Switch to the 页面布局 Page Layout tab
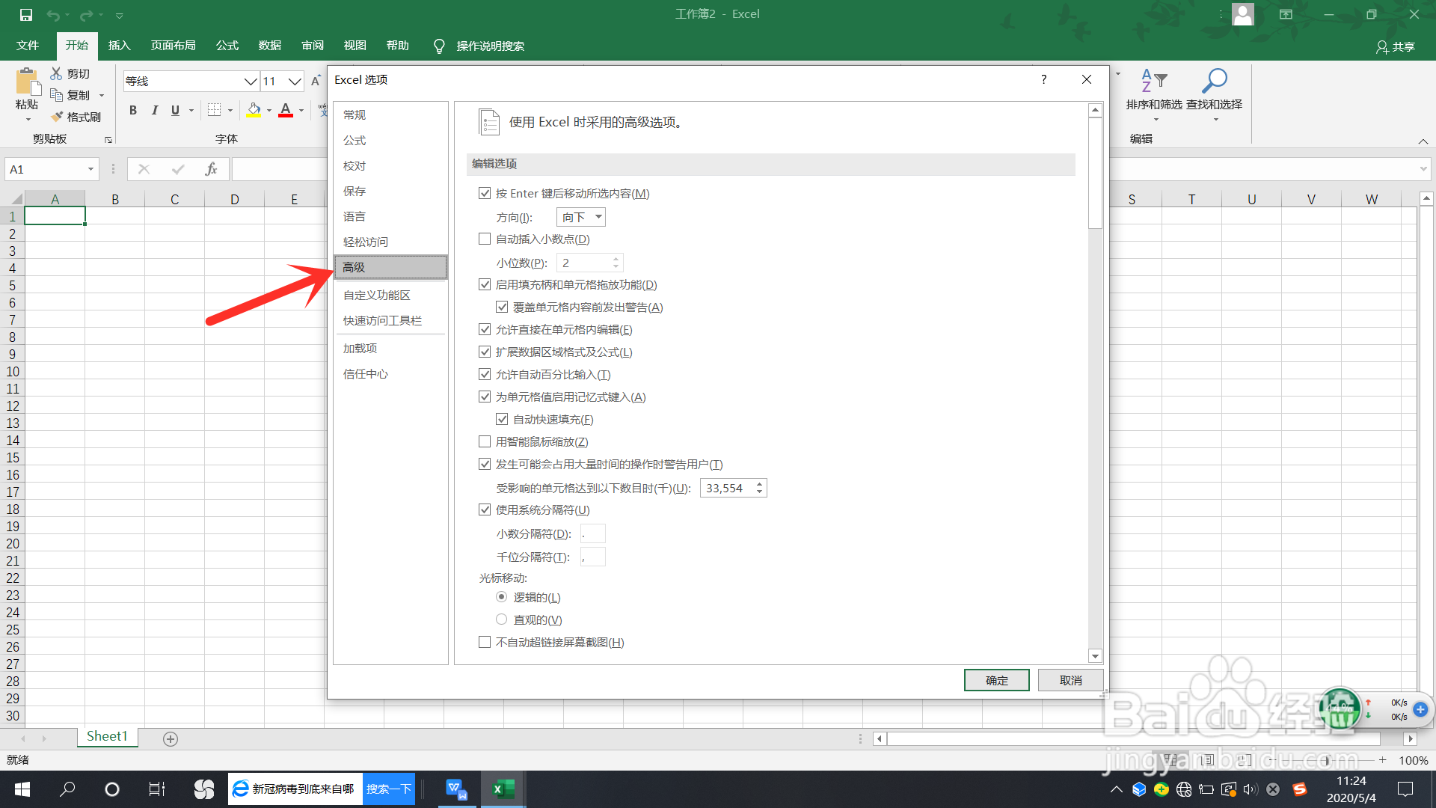 pos(173,46)
